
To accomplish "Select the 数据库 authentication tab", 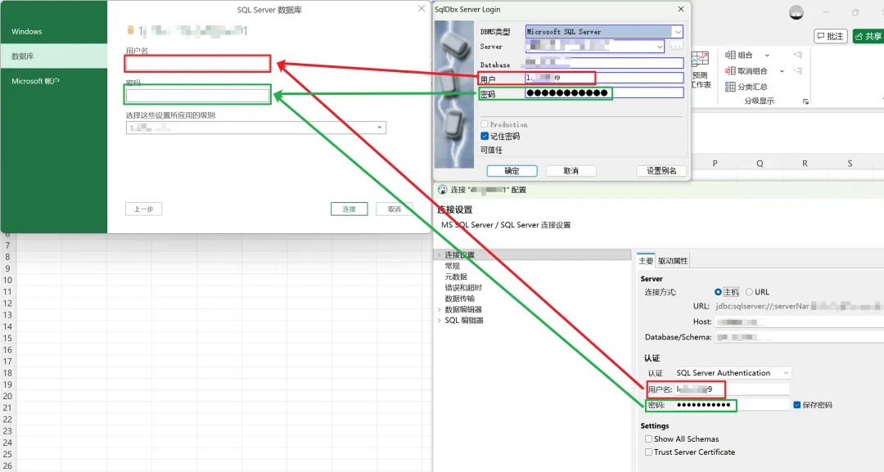I will (x=54, y=56).
